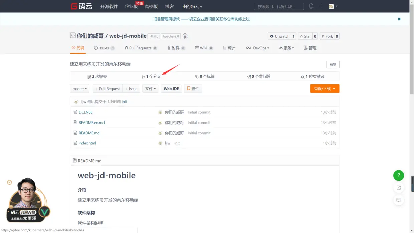Click the watcher count 1
This screenshot has height=233, width=414.
[x=293, y=36]
